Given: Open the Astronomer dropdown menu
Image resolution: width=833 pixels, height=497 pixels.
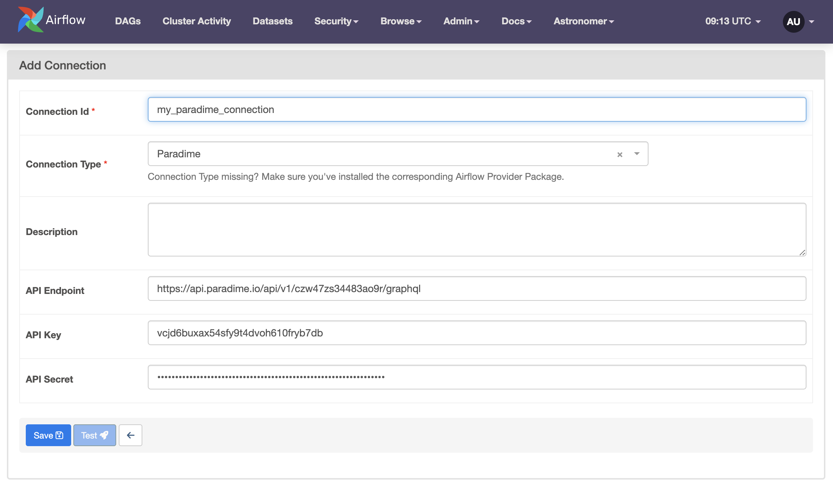Looking at the screenshot, I should coord(584,21).
